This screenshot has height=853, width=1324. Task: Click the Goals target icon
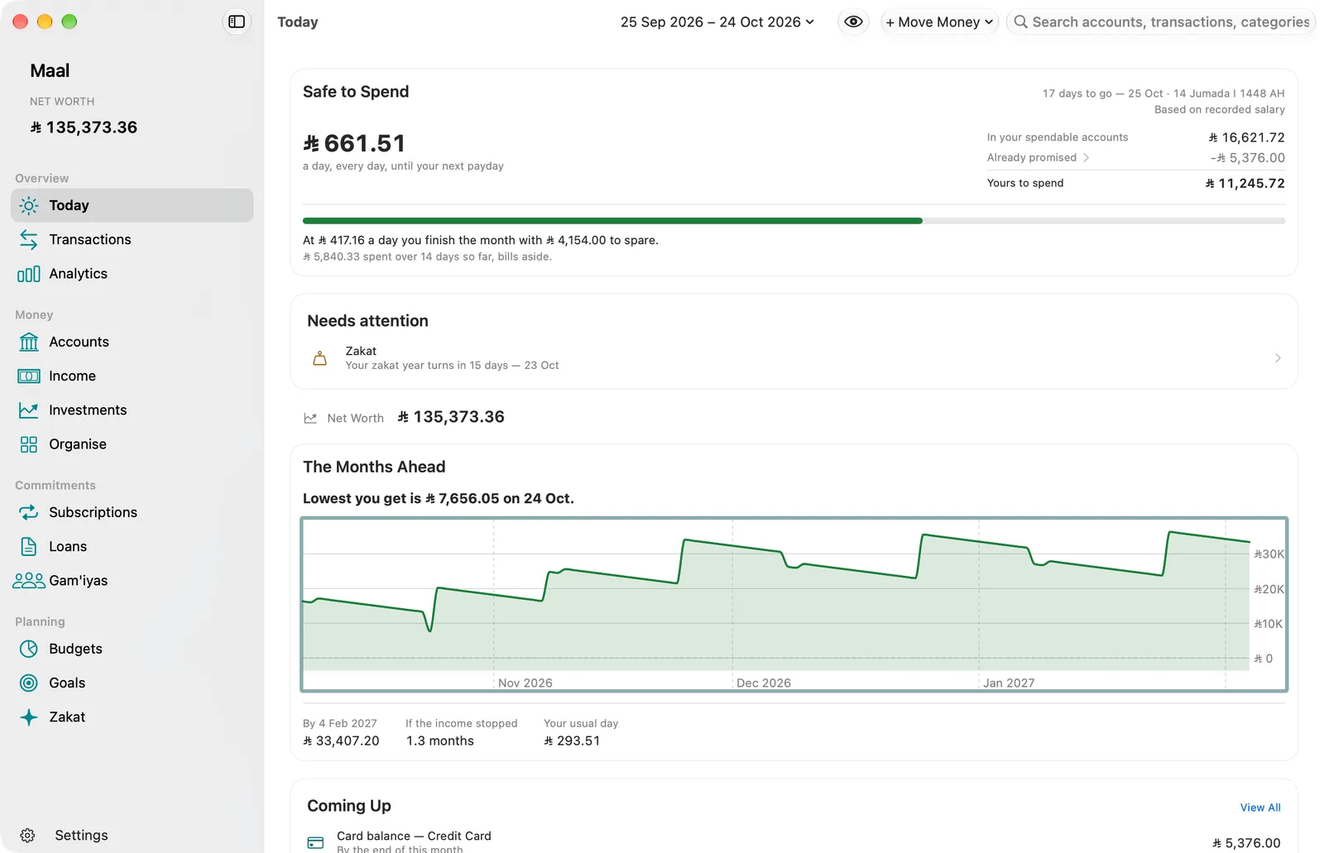click(x=29, y=683)
